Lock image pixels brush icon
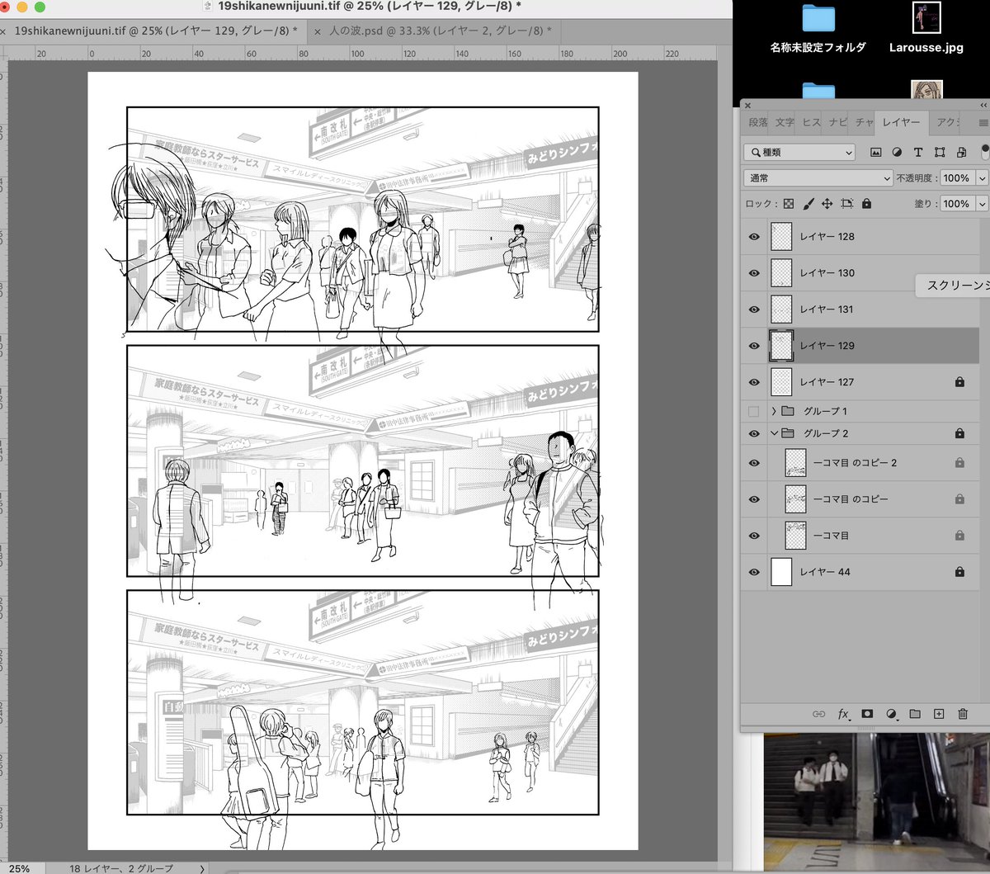Screen dimensions: 990x874 coord(808,203)
